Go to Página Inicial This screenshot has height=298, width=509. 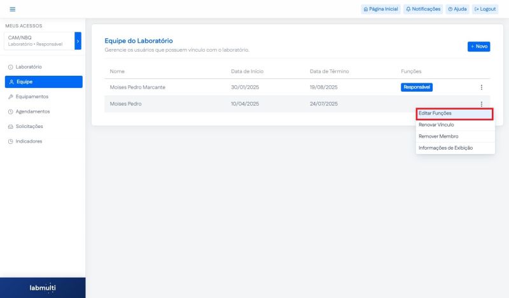tap(380, 9)
